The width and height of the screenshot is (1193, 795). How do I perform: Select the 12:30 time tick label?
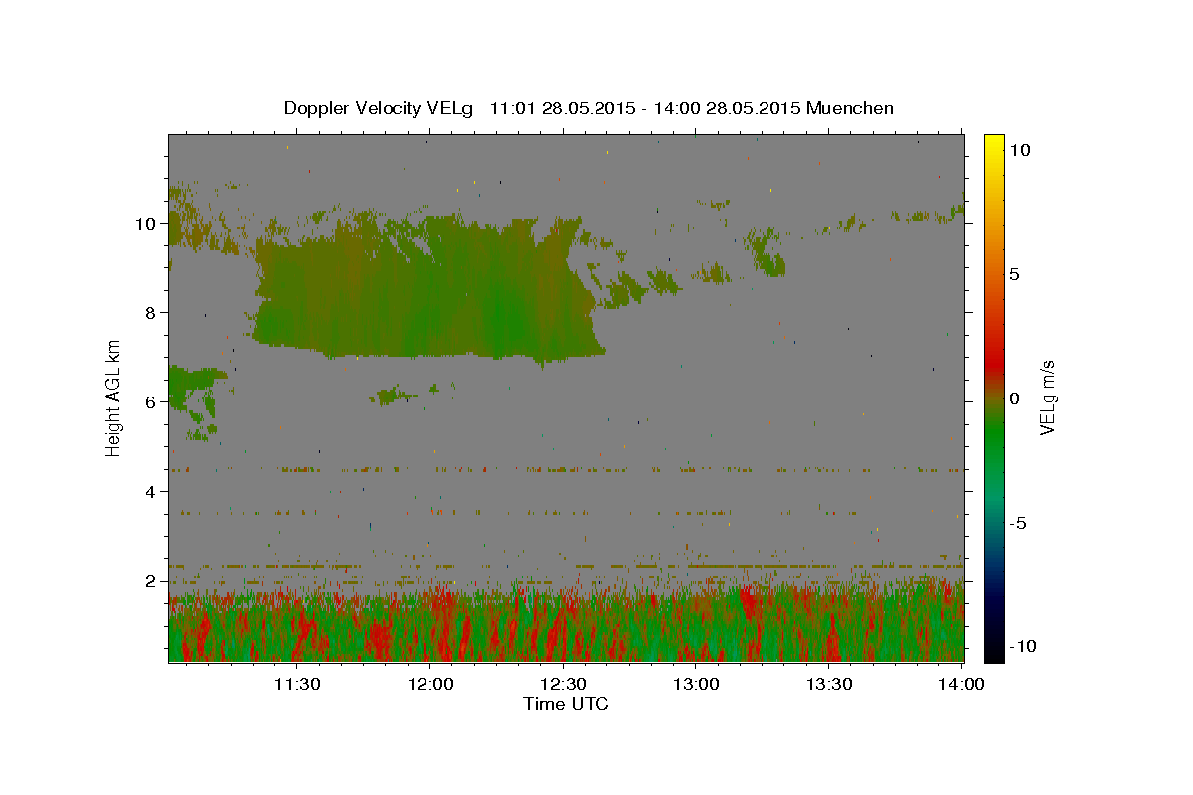click(x=563, y=684)
